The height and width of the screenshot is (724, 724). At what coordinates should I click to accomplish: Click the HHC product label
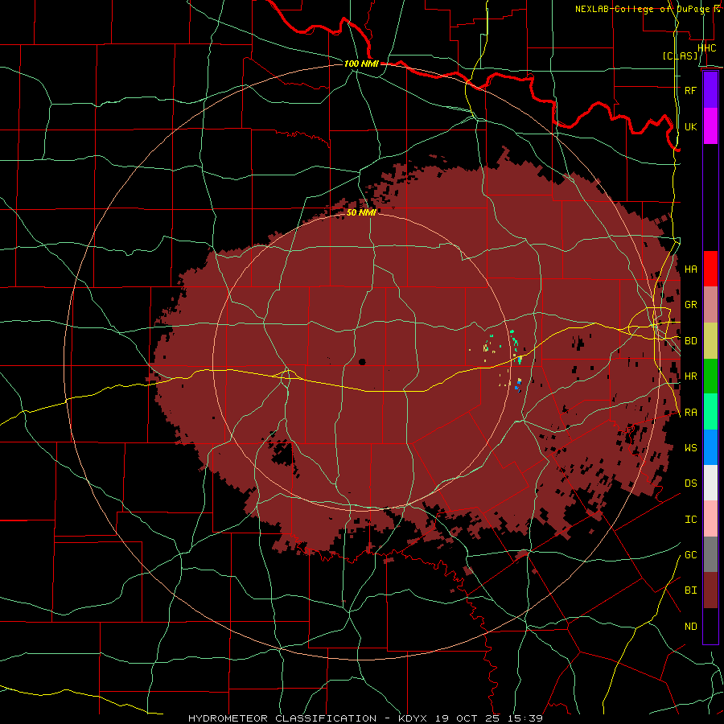click(706, 47)
